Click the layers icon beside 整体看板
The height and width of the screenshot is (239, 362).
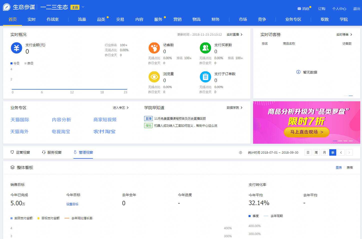(x=12, y=167)
